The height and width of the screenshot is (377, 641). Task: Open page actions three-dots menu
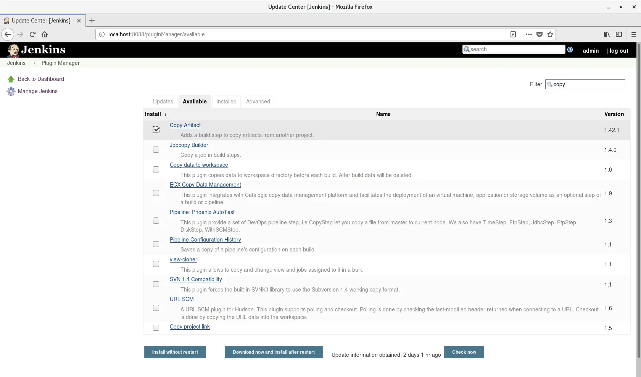tap(528, 34)
